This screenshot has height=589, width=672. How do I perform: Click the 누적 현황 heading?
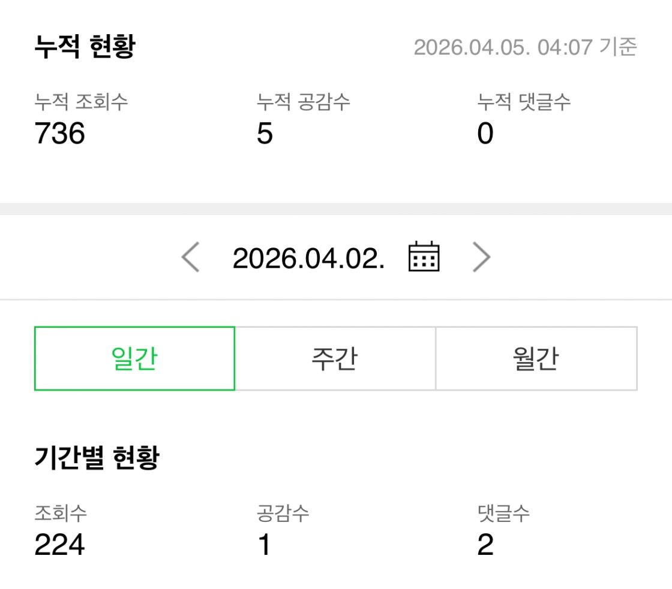(85, 47)
